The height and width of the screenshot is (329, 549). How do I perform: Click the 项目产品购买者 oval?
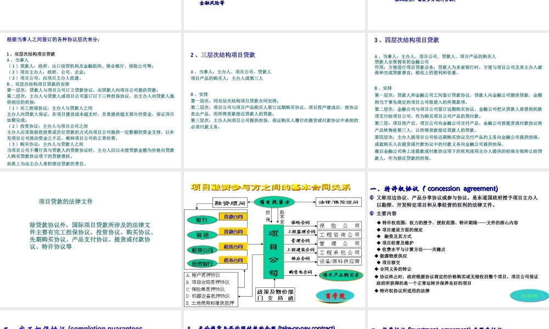(341, 275)
